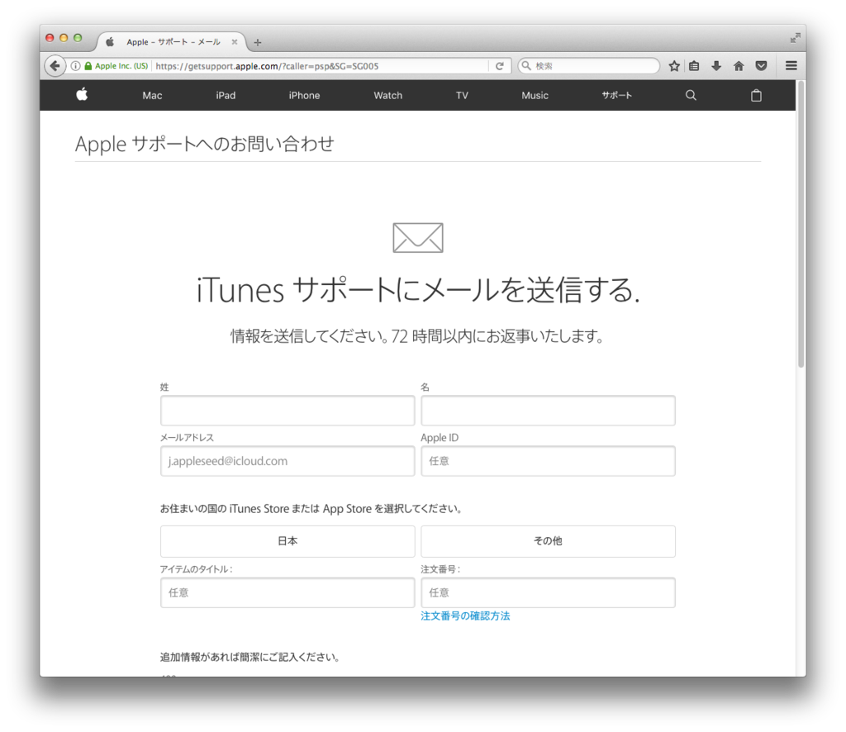Focus the 注文番号 input field
Screen dimensions: 846x732
(548, 592)
